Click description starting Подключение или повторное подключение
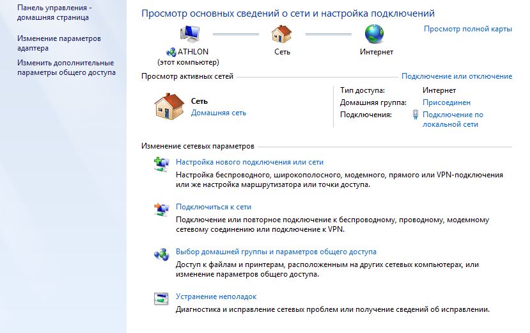This screenshot has width=530, height=333. point(332,224)
